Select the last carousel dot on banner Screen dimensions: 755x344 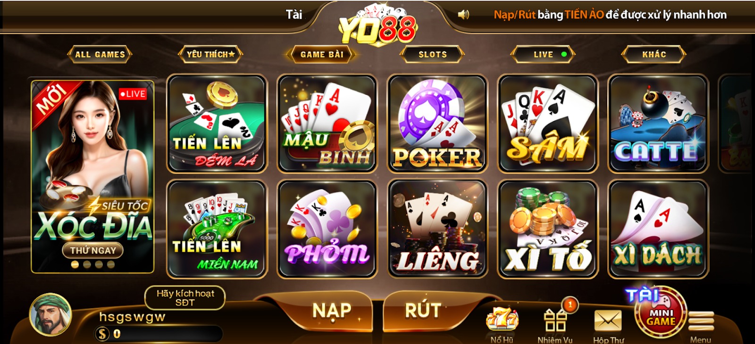[x=111, y=264]
